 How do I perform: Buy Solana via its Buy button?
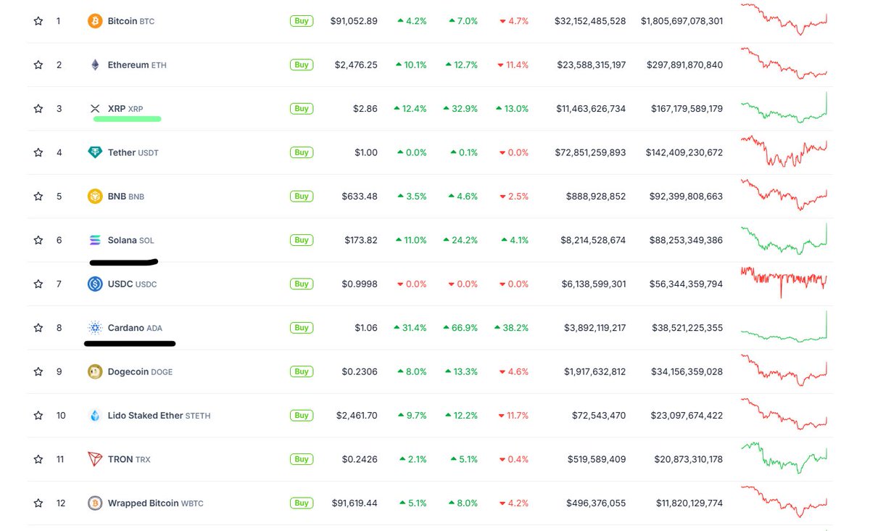click(x=302, y=240)
